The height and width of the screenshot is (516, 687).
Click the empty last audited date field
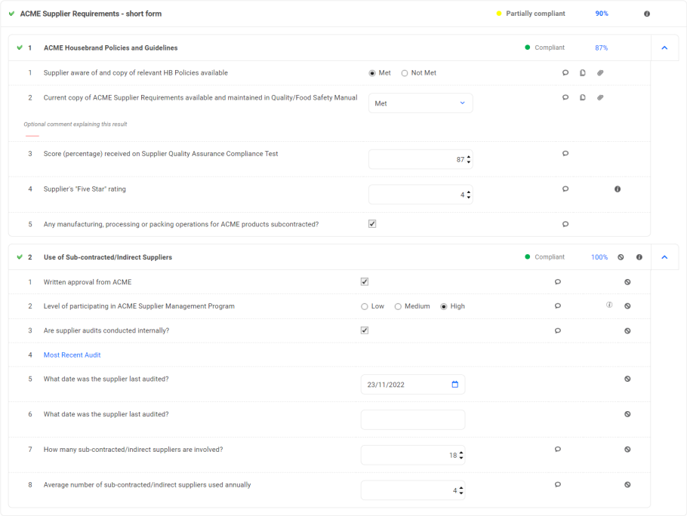point(413,420)
